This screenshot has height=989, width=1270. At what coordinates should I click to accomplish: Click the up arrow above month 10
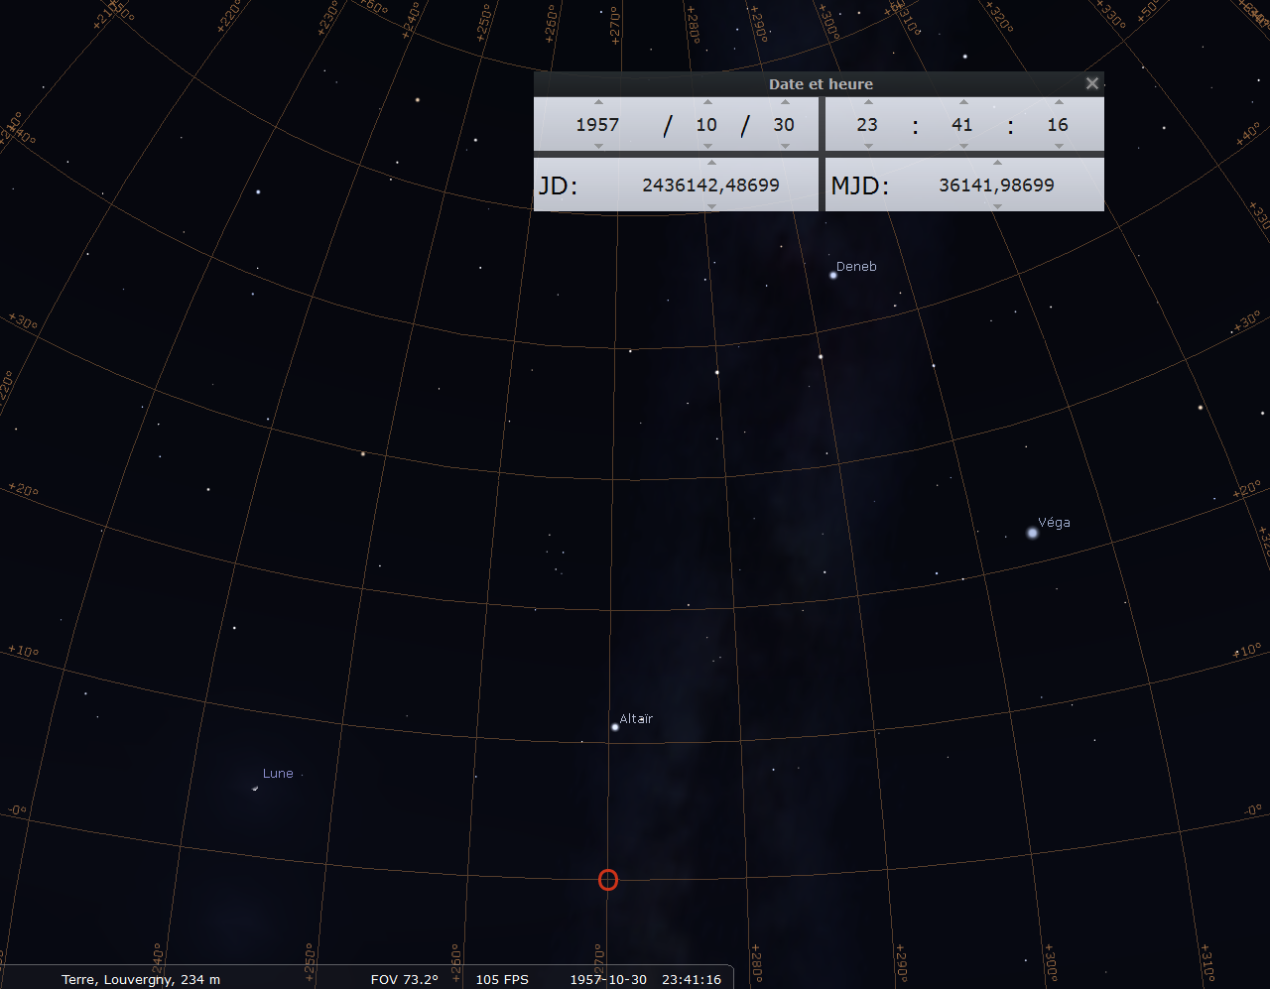[x=707, y=101]
